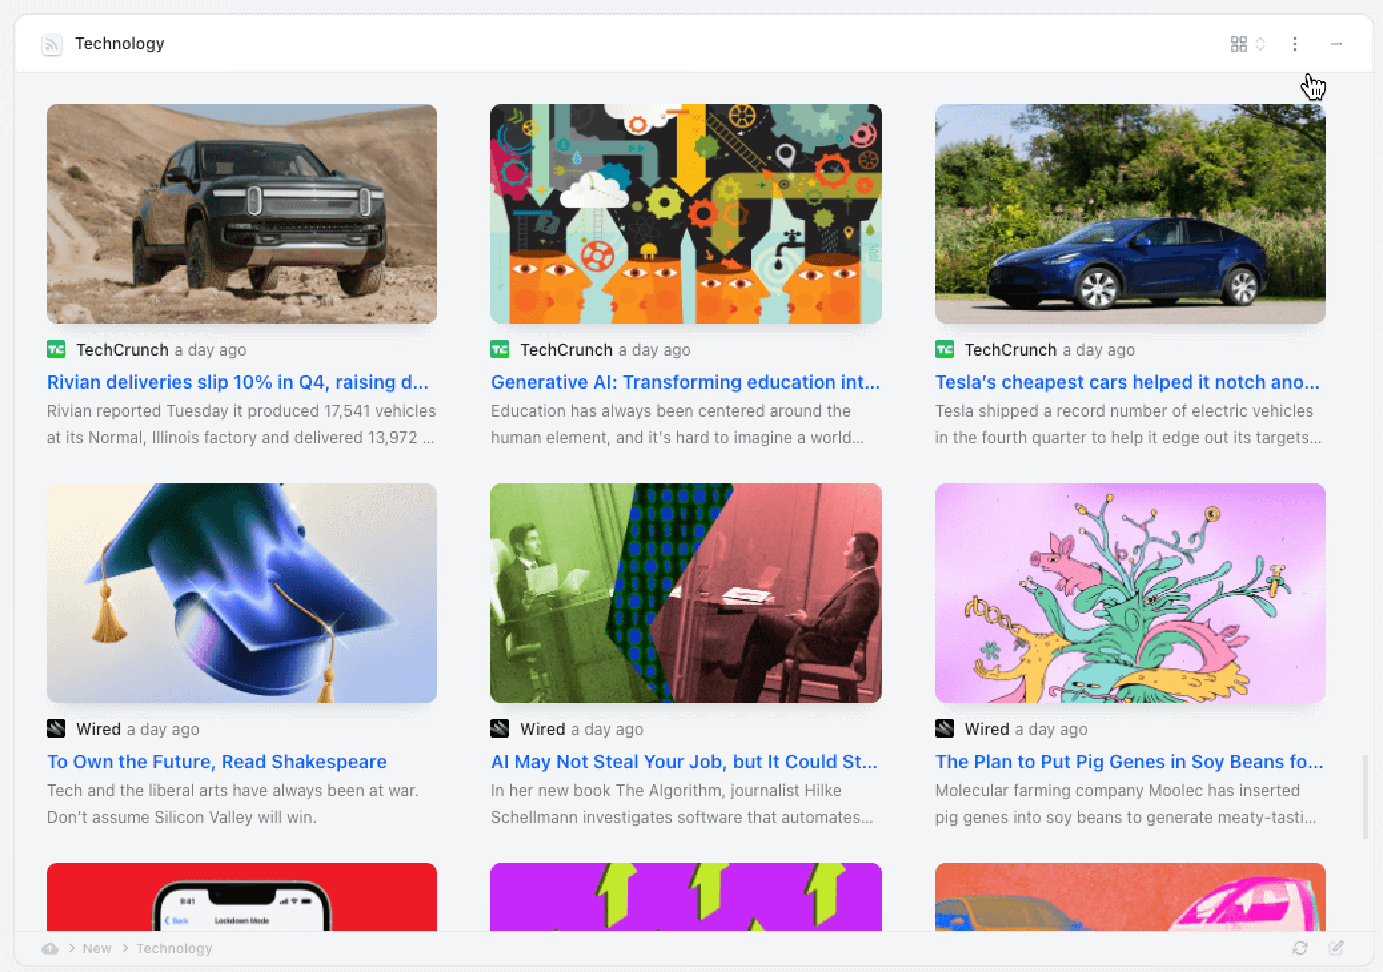The image size is (1383, 972).
Task: Click the summary starting 'Rivian reported Tuesday'
Action: [x=241, y=424]
